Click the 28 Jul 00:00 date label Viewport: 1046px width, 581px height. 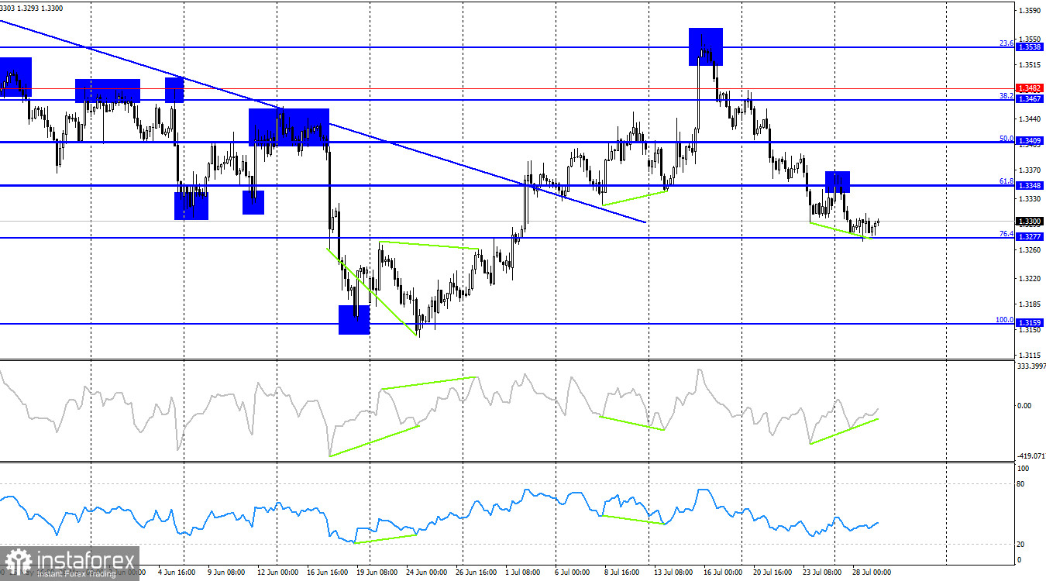pos(872,572)
